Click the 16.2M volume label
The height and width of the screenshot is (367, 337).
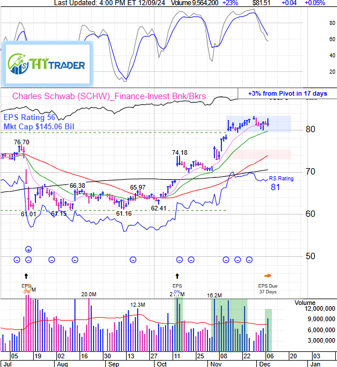click(x=214, y=295)
